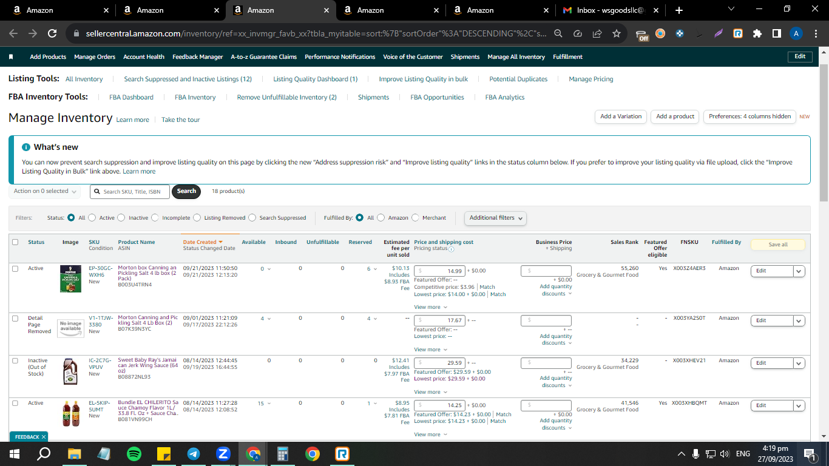Open the Chrome profile avatar A
Image resolution: width=829 pixels, height=466 pixels.
point(796,34)
